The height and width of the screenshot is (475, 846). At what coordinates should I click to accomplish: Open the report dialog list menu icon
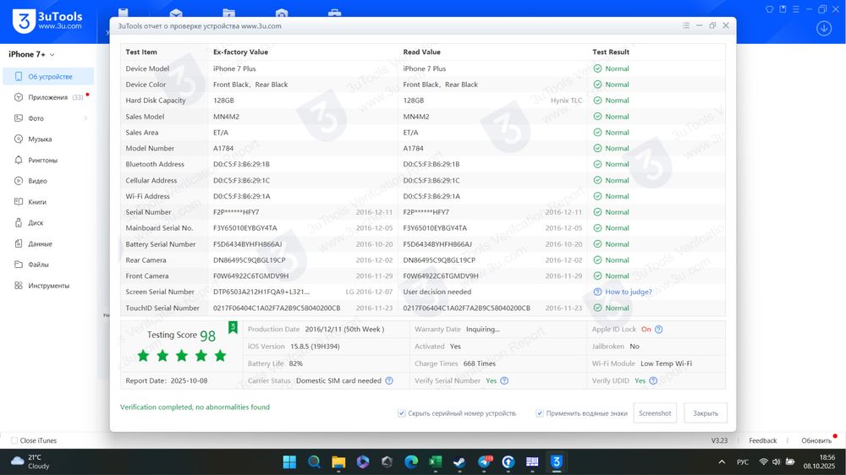[x=686, y=25]
